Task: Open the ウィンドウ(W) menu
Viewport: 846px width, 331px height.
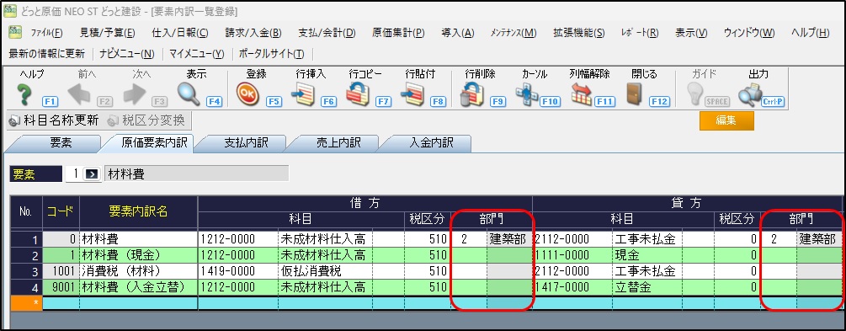Action: (x=749, y=33)
